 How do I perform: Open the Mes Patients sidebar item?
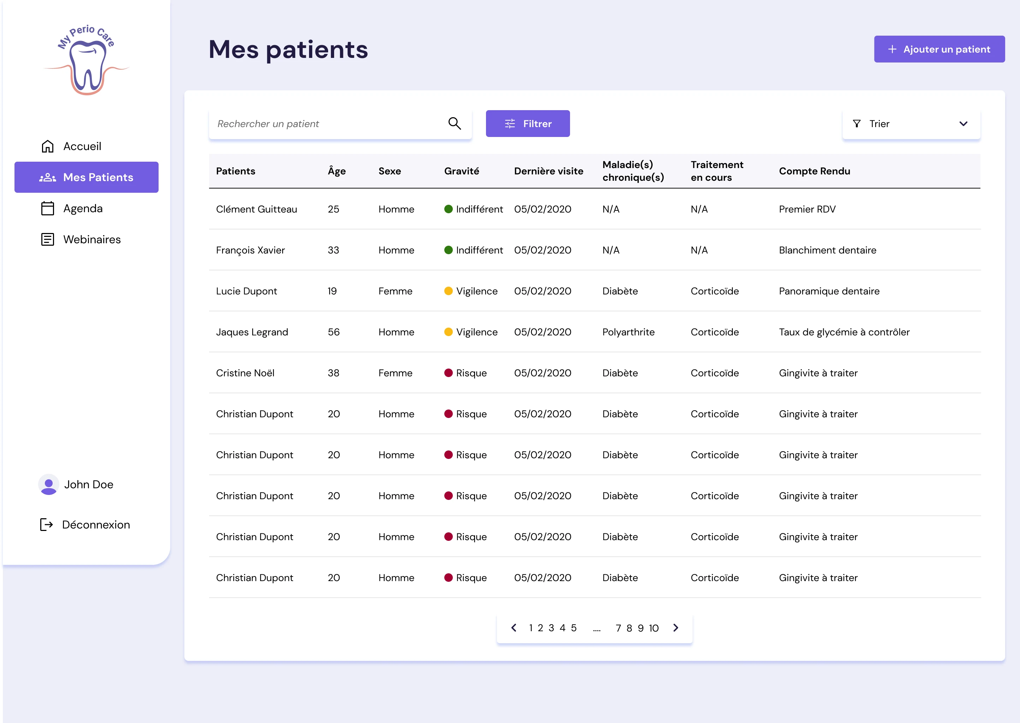[87, 177]
